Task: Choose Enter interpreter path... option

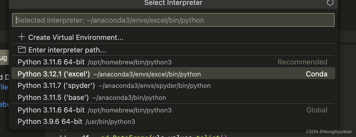Action: tap(173, 50)
